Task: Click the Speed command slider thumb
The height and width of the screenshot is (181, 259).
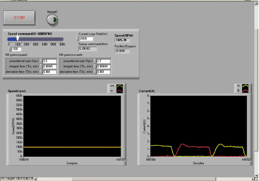Action: pos(17,39)
